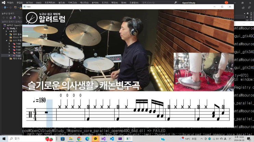The width and height of the screenshot is (254, 142).
Task: Expand the 참조 node
Action: point(6,31)
